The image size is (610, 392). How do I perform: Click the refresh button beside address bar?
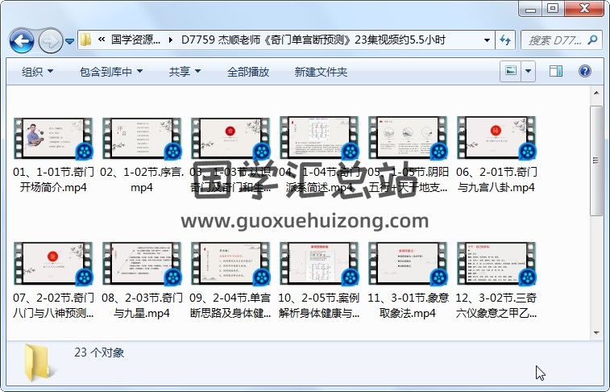(x=506, y=40)
